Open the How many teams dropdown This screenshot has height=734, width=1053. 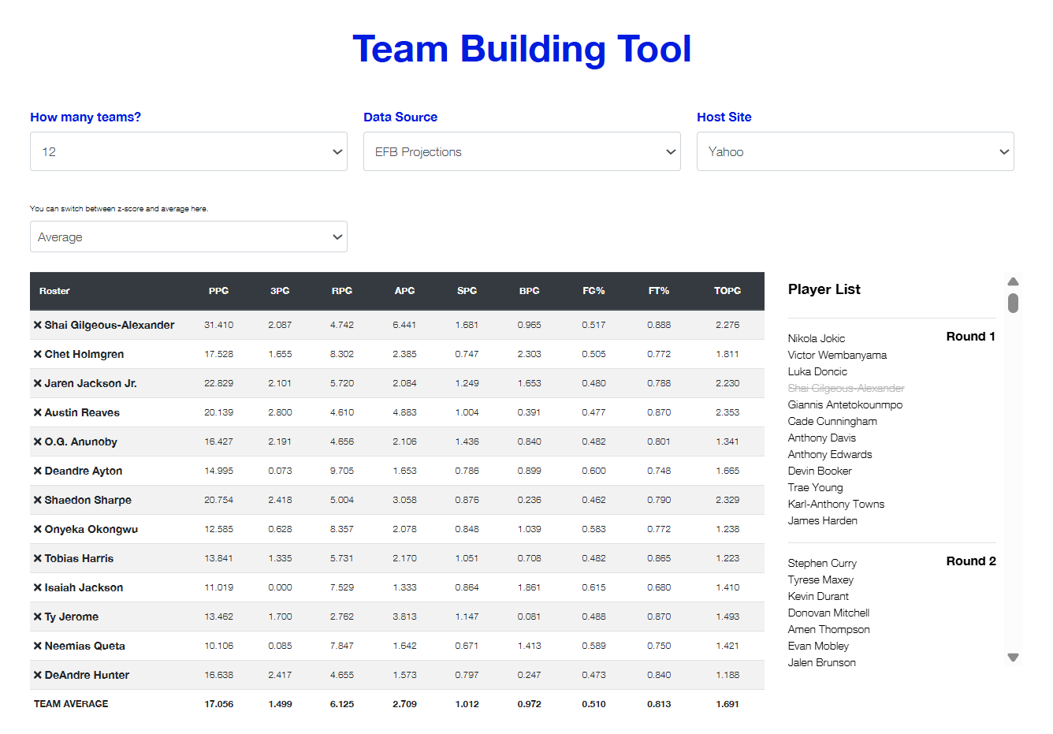pyautogui.click(x=188, y=151)
